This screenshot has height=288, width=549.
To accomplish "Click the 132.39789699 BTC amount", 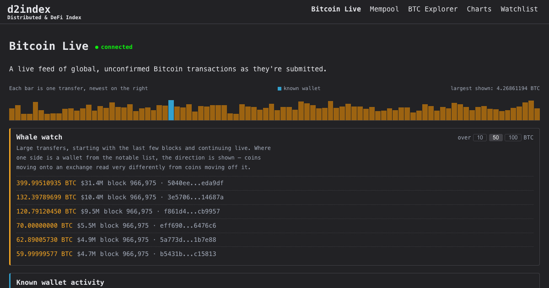I will point(46,197).
